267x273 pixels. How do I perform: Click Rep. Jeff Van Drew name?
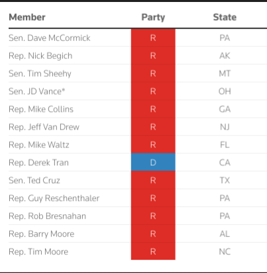[44, 127]
